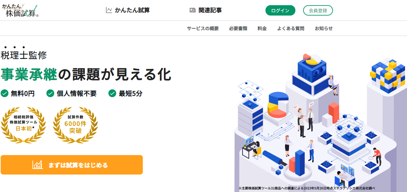The width and height of the screenshot is (407, 192).
Task: Open the お知らせ link
Action: pos(324,28)
